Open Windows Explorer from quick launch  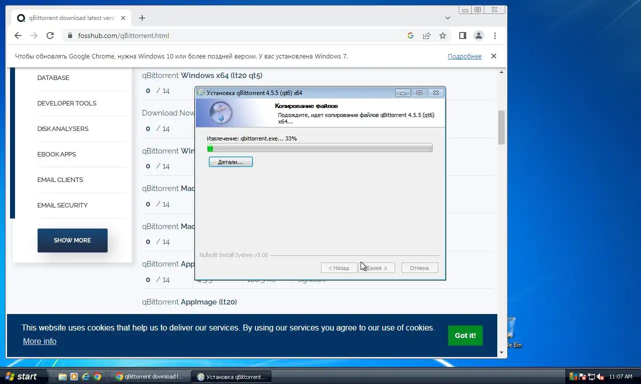[63, 376]
